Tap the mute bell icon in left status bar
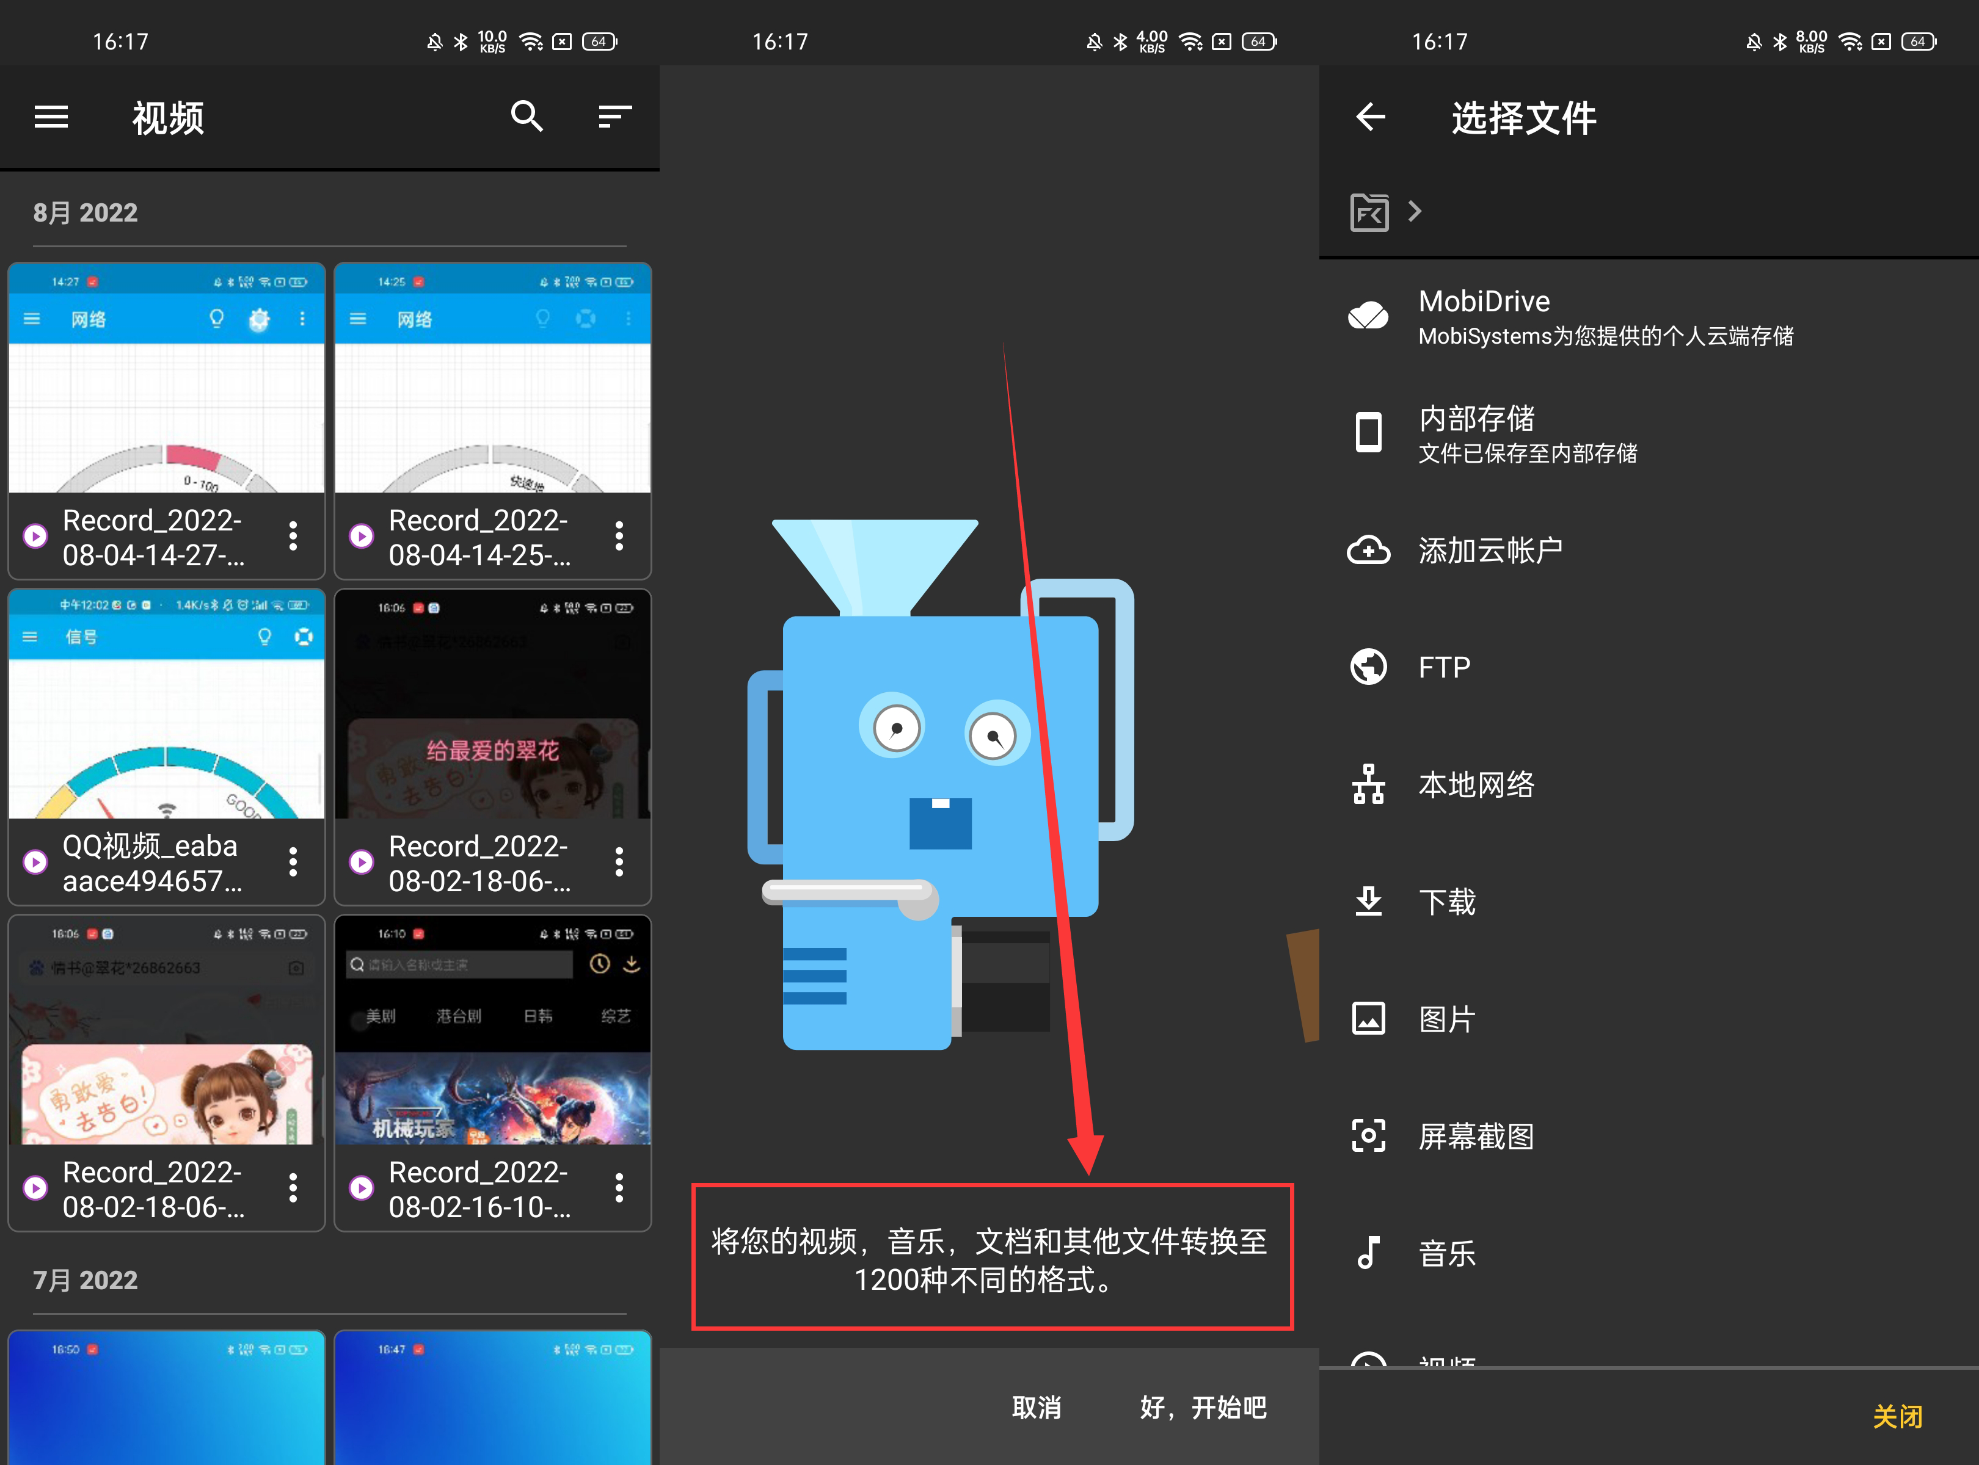1979x1465 pixels. pyautogui.click(x=434, y=42)
